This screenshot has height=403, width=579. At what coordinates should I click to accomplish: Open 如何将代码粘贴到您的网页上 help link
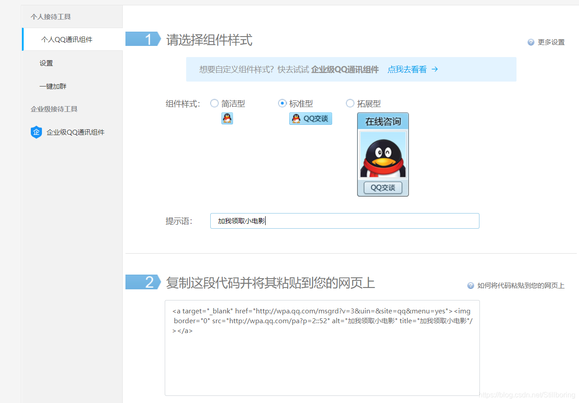pyautogui.click(x=521, y=286)
